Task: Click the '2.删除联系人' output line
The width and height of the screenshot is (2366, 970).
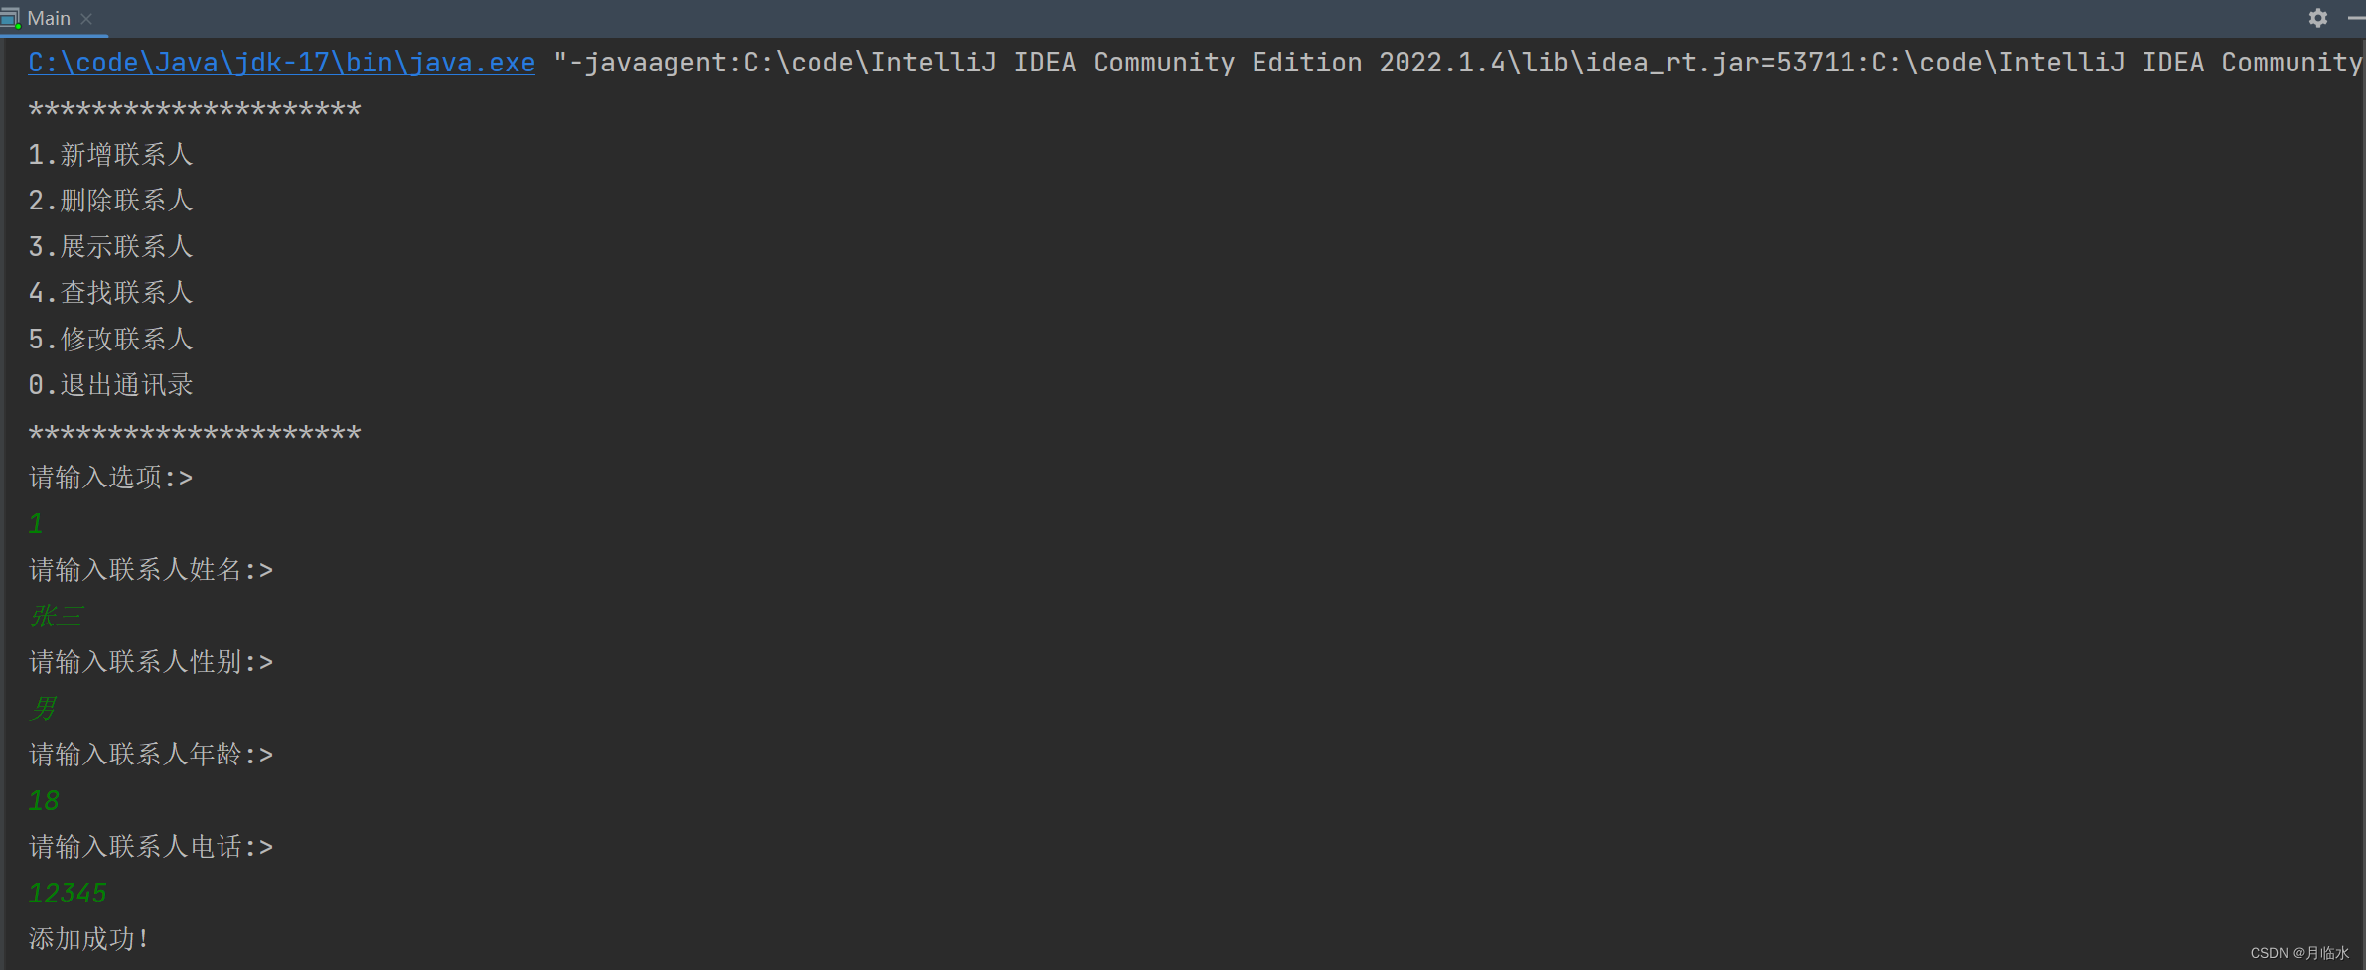Action: click(110, 201)
